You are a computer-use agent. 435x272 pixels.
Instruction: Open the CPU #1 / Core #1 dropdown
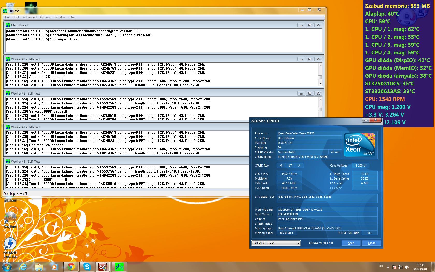276,243
